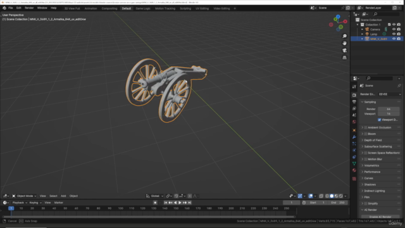The image size is (405, 228).
Task: Expand the Camera tree item arrow
Action: pos(362,30)
